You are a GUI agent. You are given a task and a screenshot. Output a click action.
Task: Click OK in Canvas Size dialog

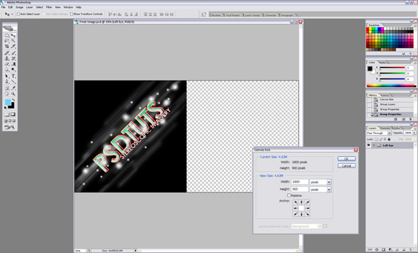[x=346, y=159]
